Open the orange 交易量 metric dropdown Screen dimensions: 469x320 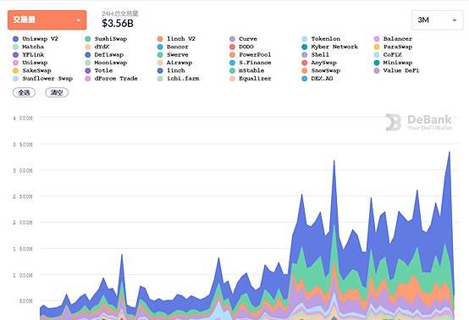pos(47,19)
